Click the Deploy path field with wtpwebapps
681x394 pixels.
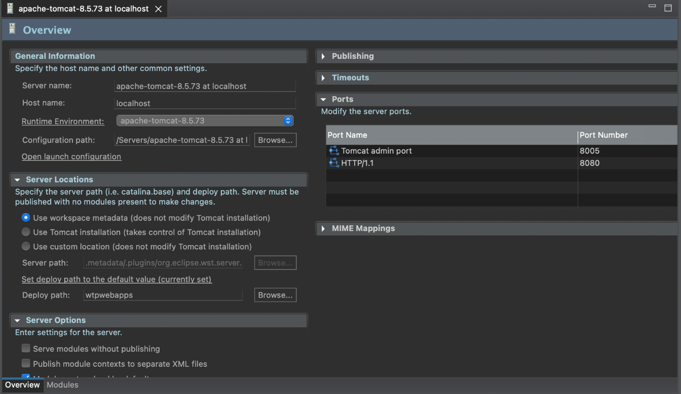[x=163, y=295]
